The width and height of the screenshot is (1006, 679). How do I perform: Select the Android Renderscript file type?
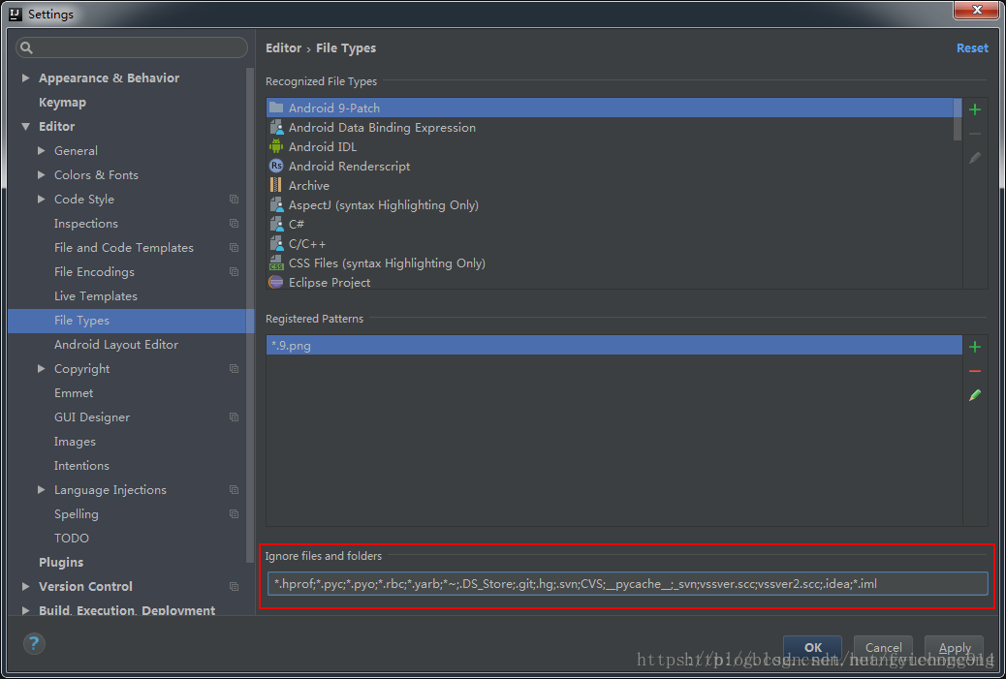349,166
